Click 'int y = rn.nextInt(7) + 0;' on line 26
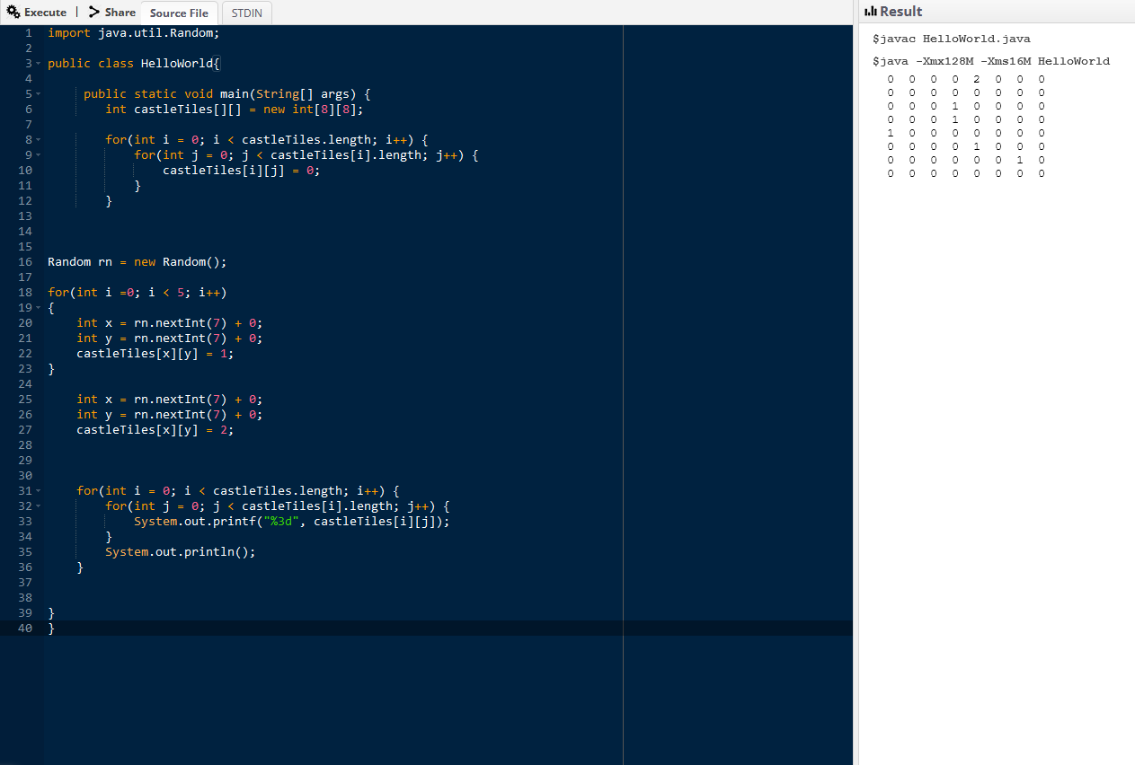The image size is (1135, 765). (170, 415)
